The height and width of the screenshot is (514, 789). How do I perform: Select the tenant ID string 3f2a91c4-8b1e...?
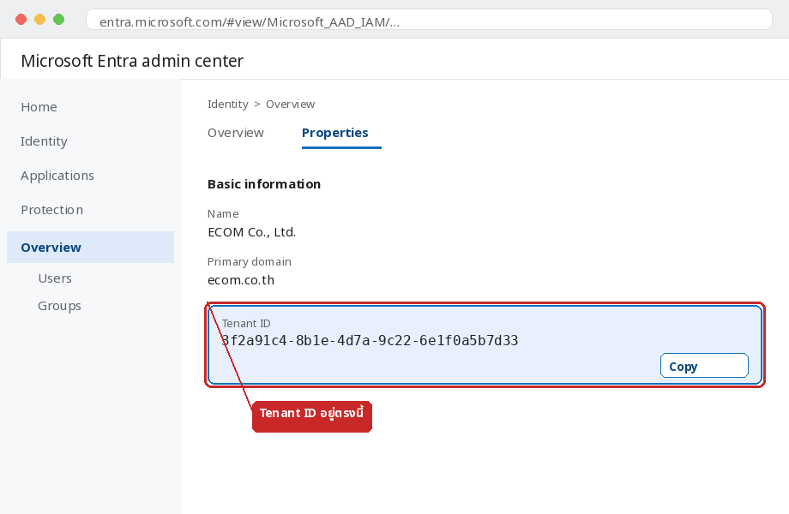pyautogui.click(x=370, y=341)
